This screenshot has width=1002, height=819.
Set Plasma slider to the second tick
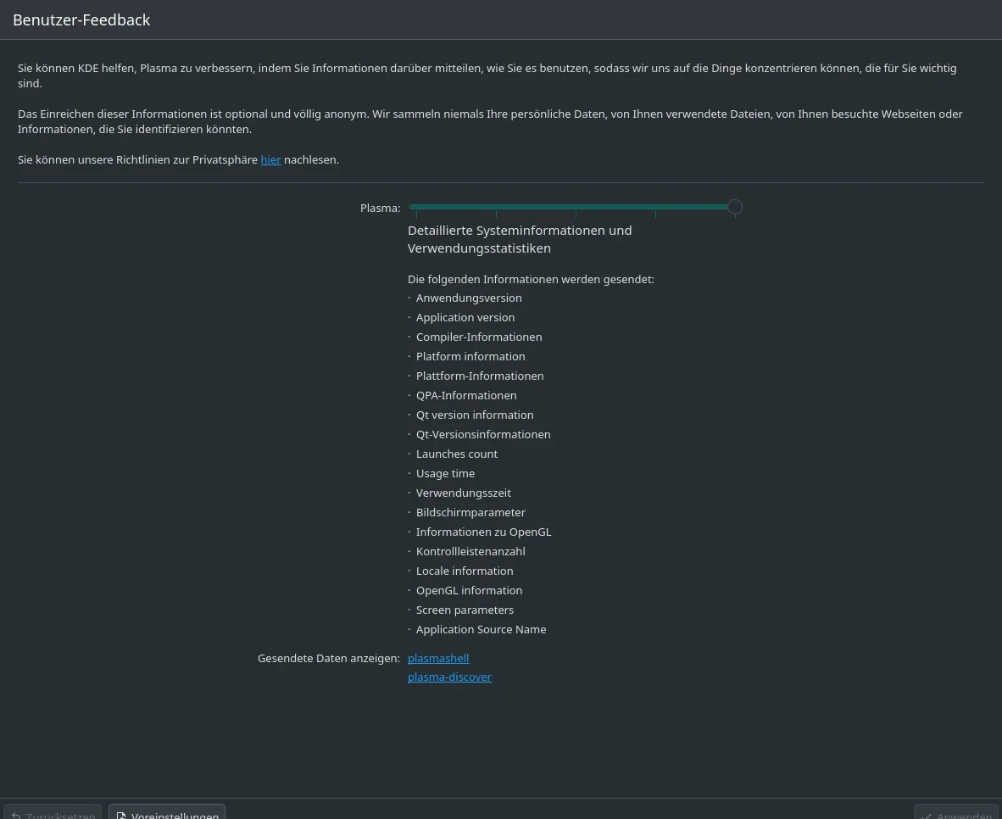pos(496,207)
